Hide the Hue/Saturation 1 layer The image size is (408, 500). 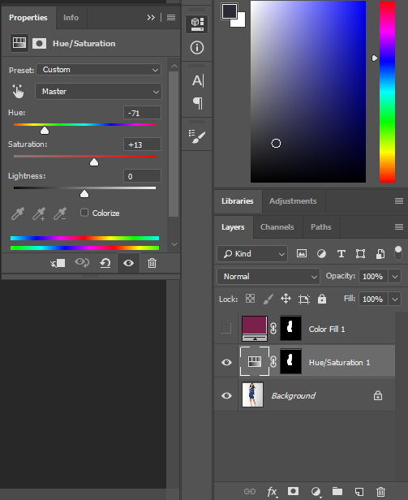pos(226,362)
